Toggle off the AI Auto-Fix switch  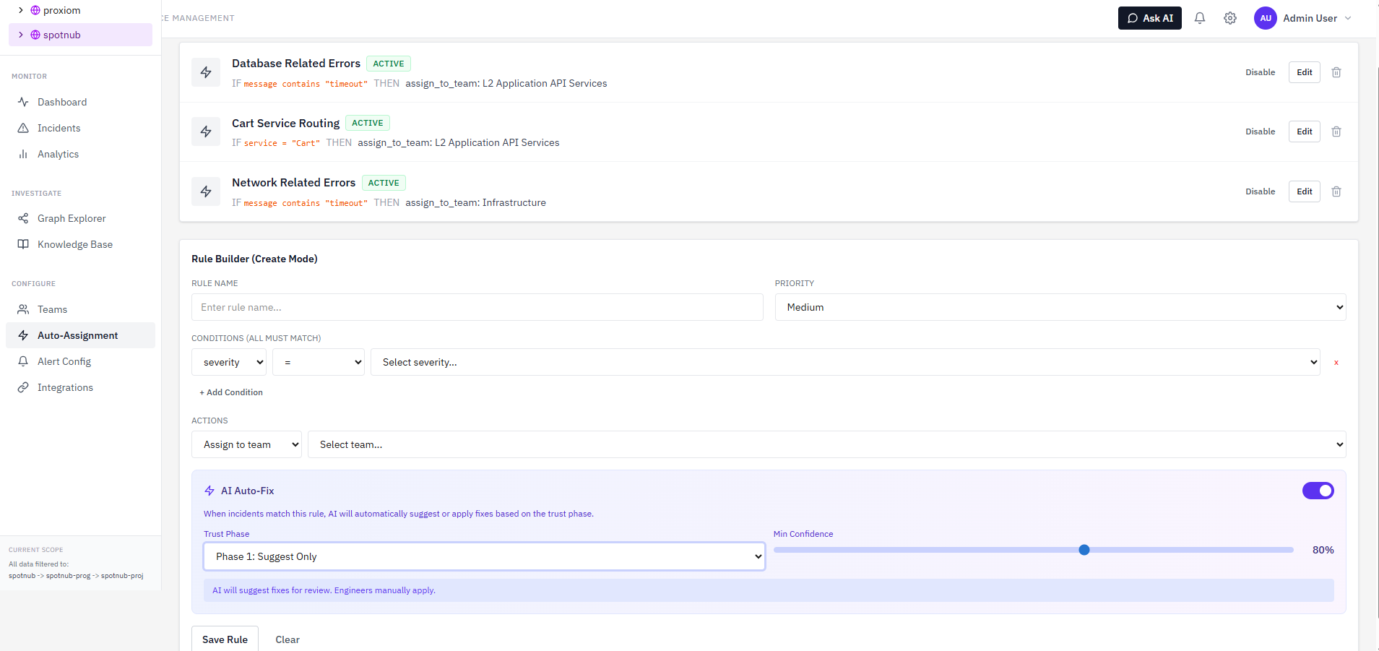(x=1318, y=491)
